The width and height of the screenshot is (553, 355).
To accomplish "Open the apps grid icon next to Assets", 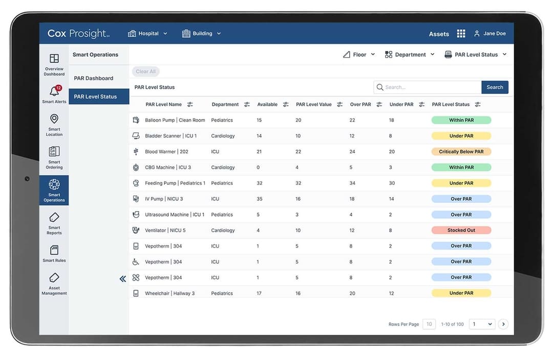I will [x=461, y=34].
